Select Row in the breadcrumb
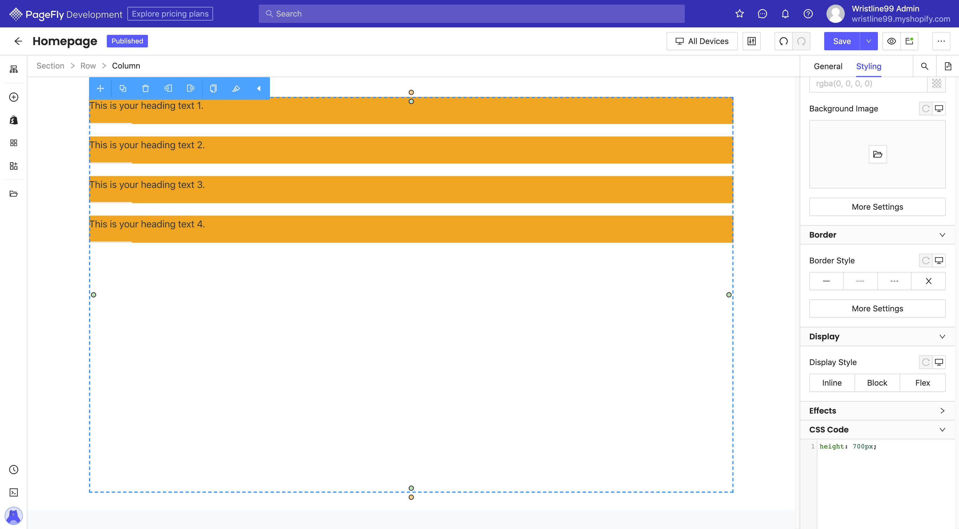 click(88, 66)
